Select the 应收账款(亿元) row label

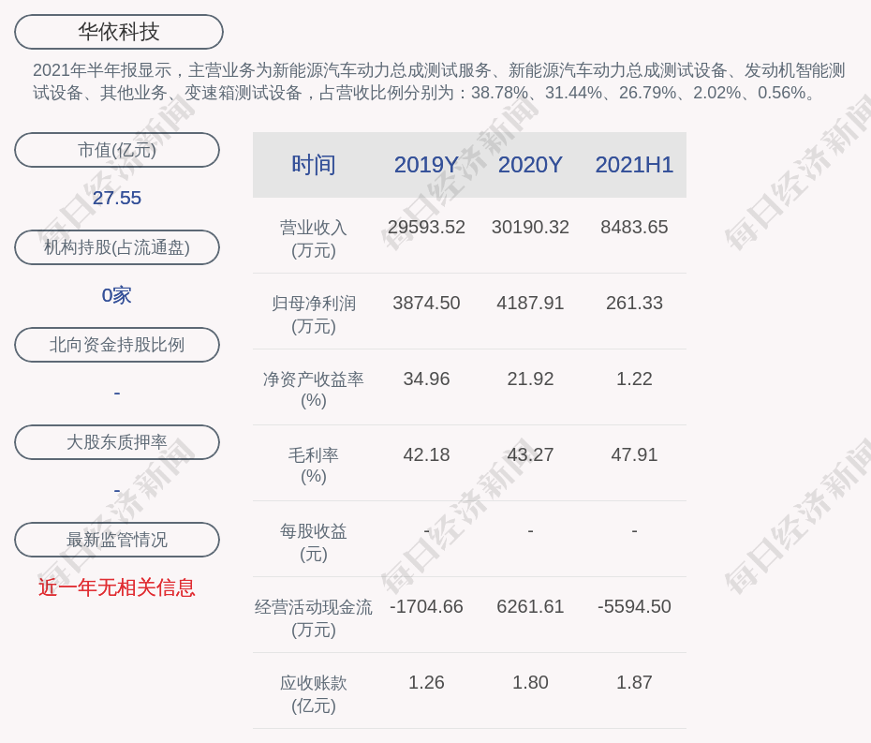click(x=314, y=694)
